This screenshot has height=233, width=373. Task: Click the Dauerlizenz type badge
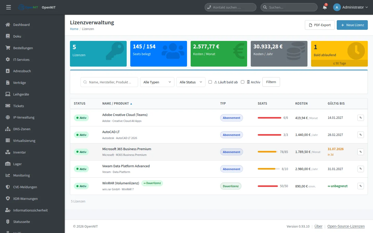(231, 186)
